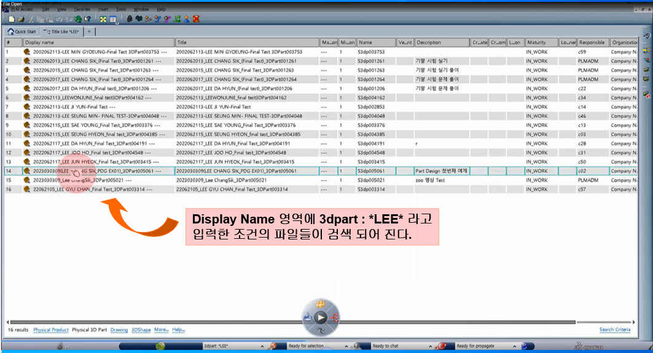Open the Insert menu
Viewport: 653px width, 353px height.
pos(103,9)
